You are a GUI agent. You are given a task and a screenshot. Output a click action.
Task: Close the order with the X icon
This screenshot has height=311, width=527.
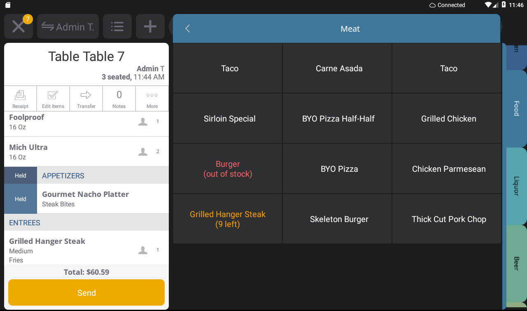pos(18,27)
